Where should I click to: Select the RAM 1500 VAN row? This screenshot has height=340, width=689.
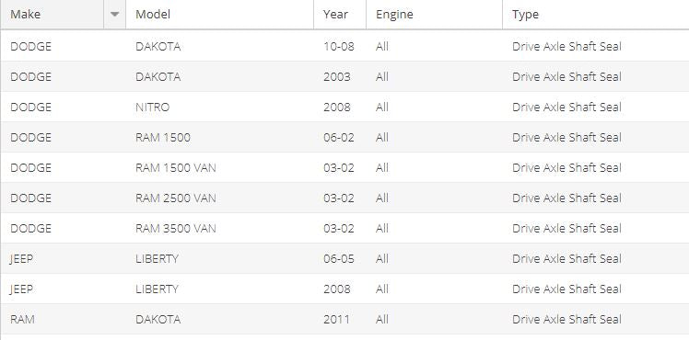[x=344, y=167]
